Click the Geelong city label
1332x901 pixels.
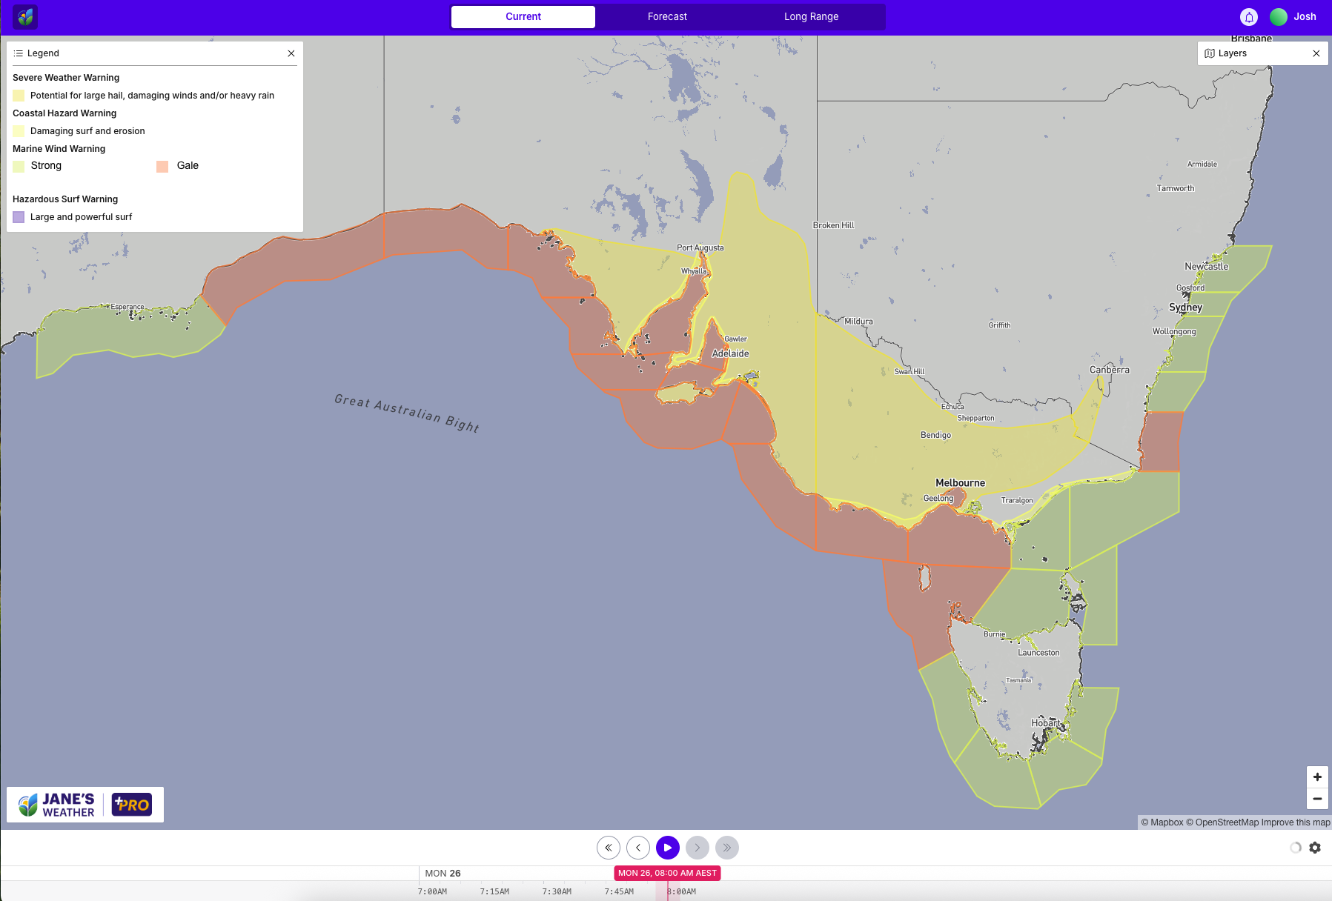(938, 499)
